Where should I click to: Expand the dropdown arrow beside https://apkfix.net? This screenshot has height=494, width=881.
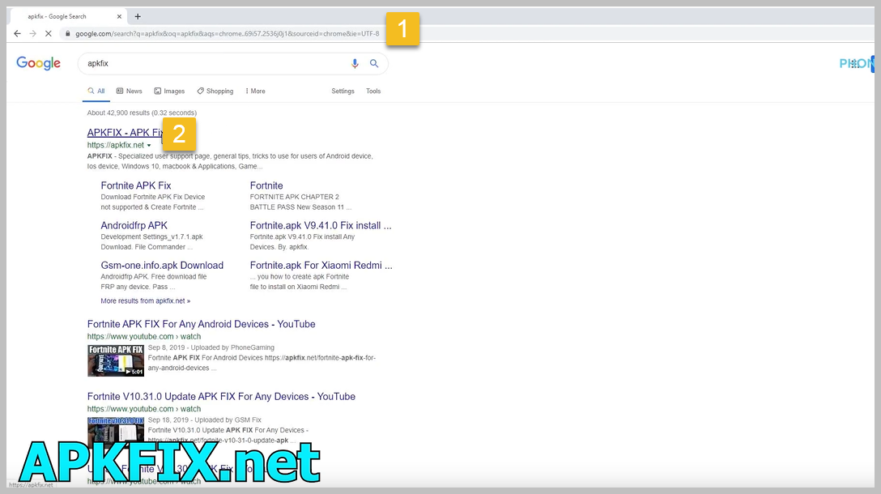(149, 146)
